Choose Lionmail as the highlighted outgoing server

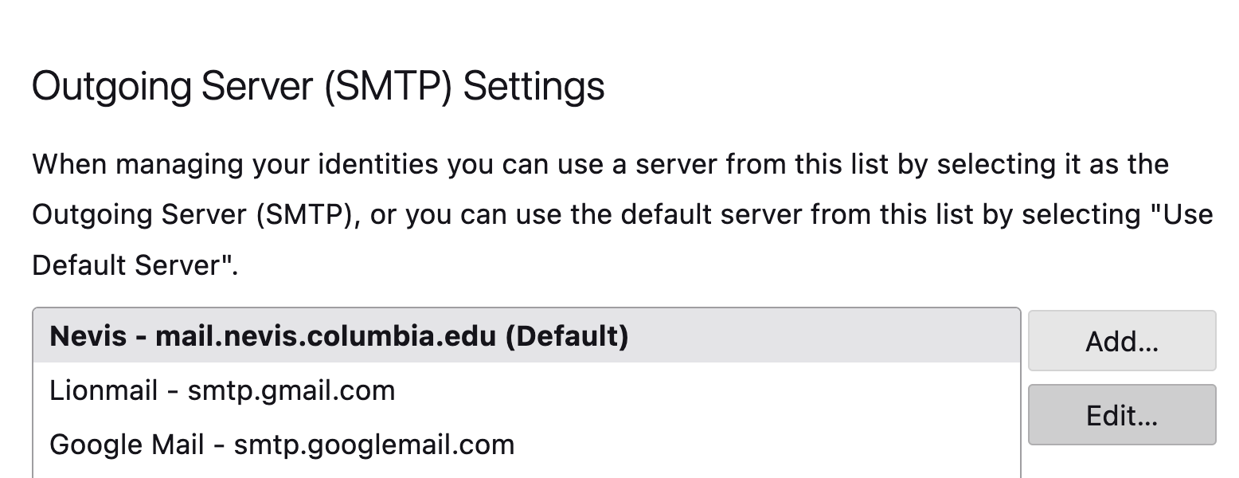click(223, 390)
